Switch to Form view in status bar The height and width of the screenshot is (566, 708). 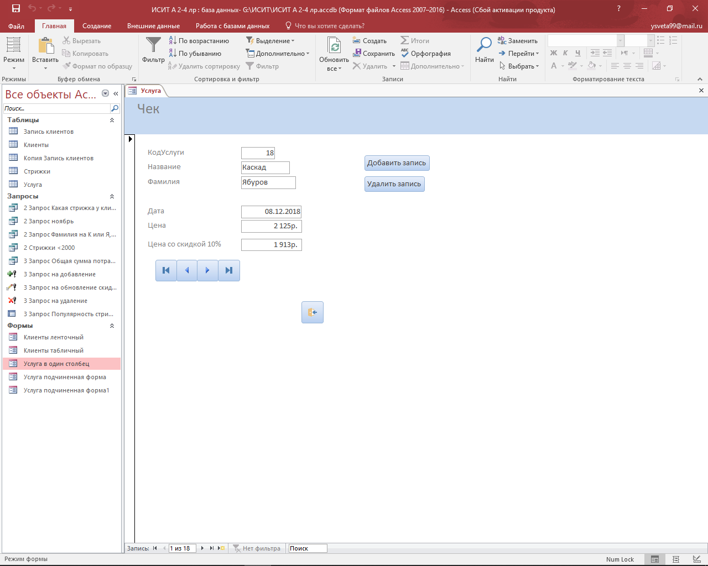tap(654, 559)
